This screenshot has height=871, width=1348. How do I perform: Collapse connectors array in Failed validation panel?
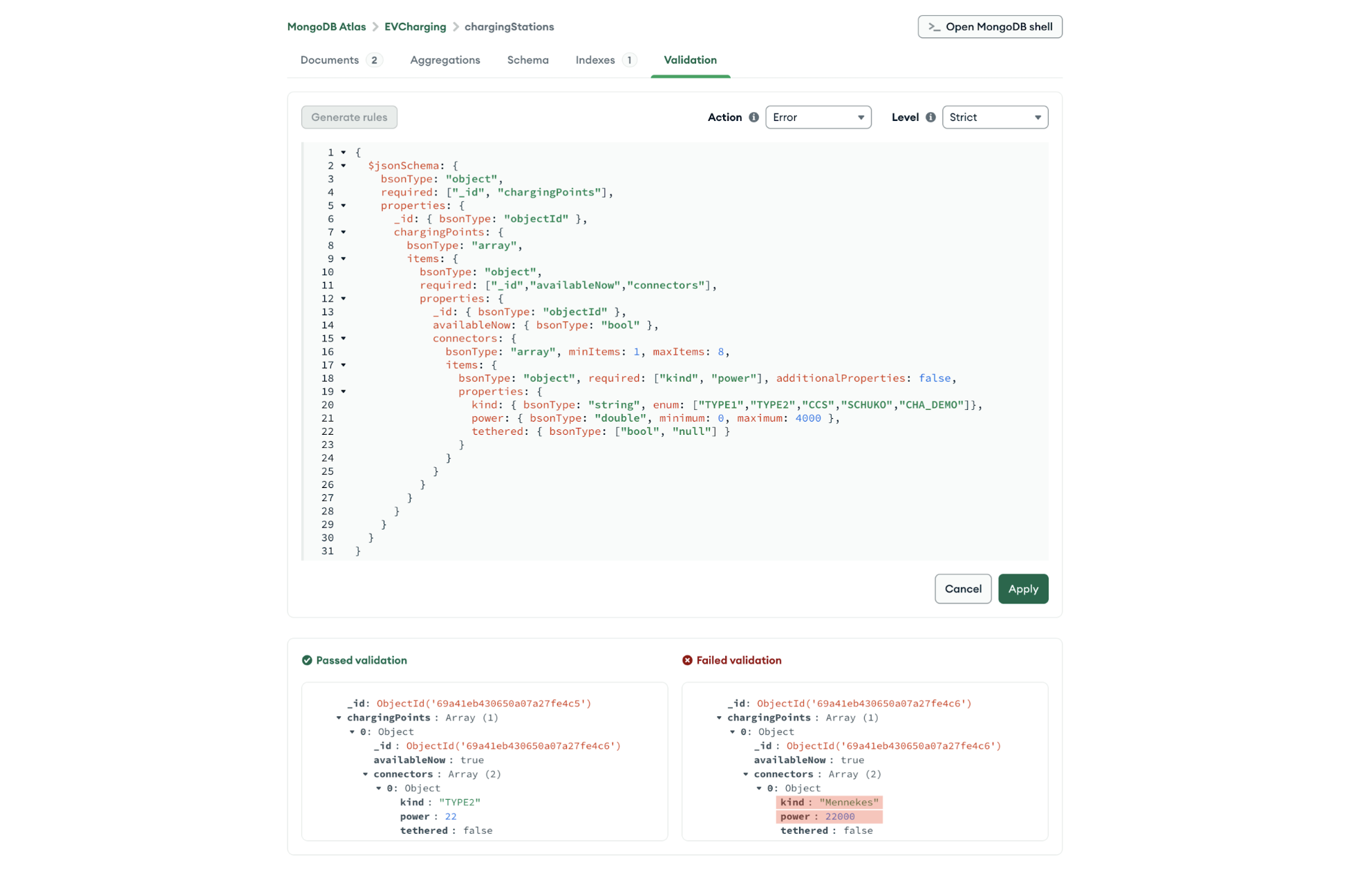[745, 774]
